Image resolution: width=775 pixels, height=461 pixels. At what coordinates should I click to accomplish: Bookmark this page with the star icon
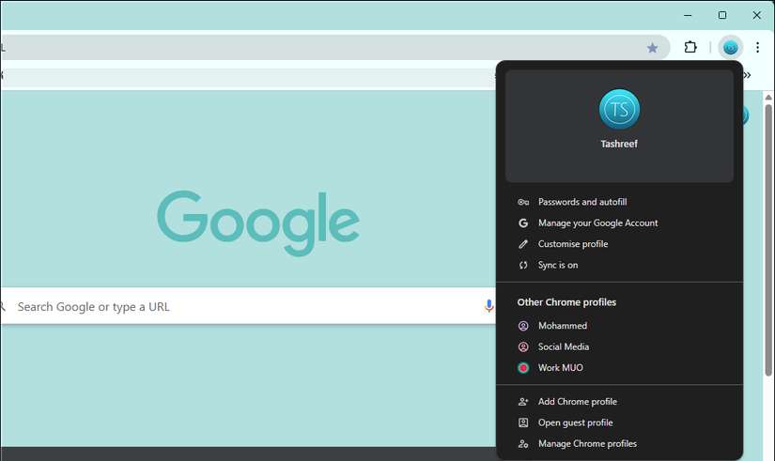pyautogui.click(x=653, y=48)
